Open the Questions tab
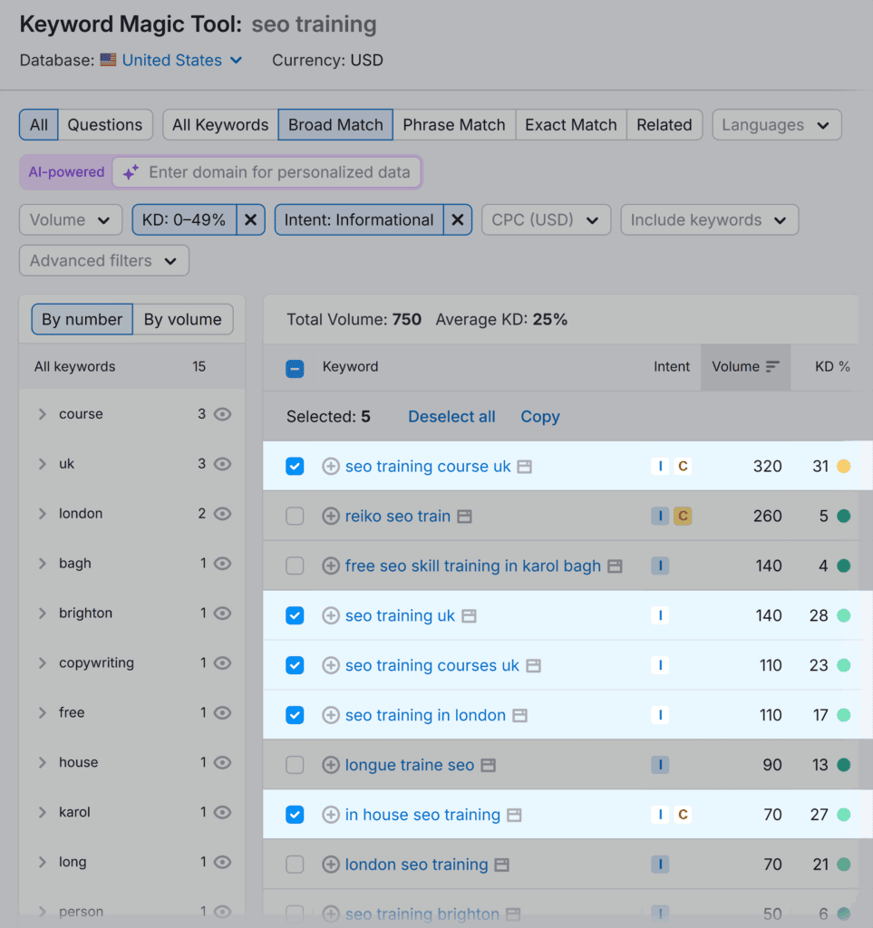Screen dimensions: 873x928 (x=104, y=124)
